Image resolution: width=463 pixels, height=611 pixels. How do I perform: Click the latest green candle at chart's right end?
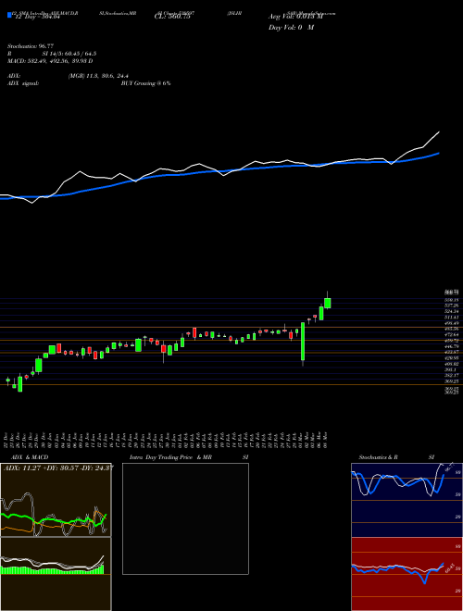[x=328, y=303]
